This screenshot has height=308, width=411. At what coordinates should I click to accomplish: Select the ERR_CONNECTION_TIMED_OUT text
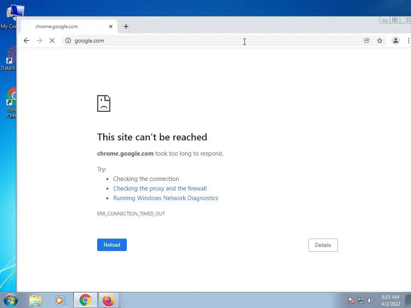pyautogui.click(x=131, y=213)
